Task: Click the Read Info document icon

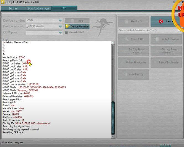Action: 127,22
